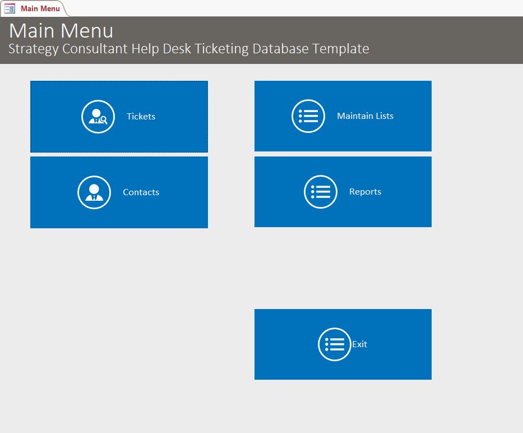Image resolution: width=523 pixels, height=433 pixels.
Task: Click the 'Strategy Consultant Help Desk Ticketing' subtitle
Action: [x=189, y=49]
